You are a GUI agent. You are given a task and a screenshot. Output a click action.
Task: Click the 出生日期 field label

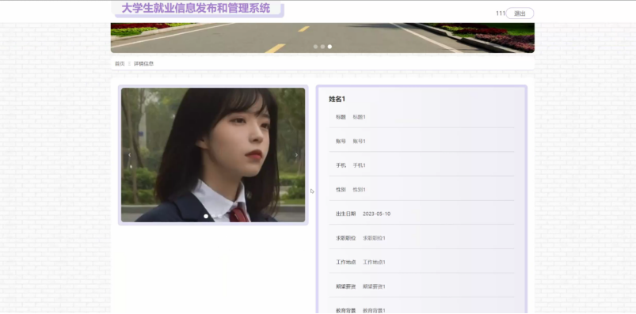[345, 214]
